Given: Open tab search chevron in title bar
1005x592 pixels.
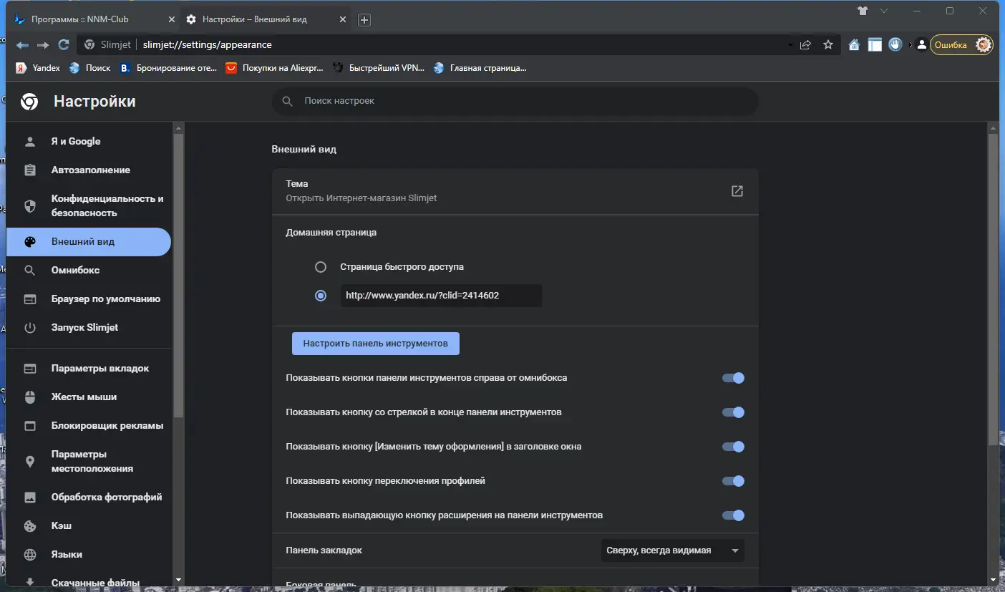Looking at the screenshot, I should click(884, 11).
